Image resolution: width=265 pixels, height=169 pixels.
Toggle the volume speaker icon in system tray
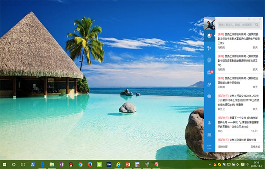(238, 165)
